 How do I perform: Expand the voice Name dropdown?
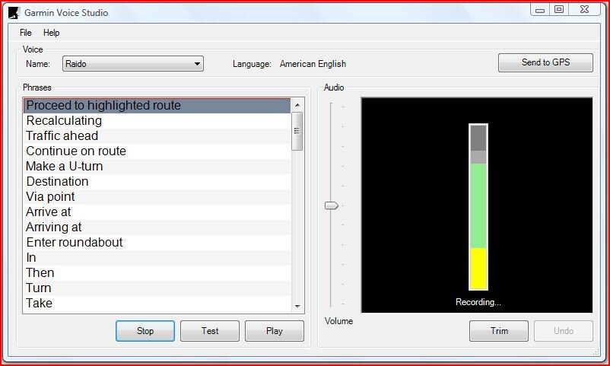point(133,63)
